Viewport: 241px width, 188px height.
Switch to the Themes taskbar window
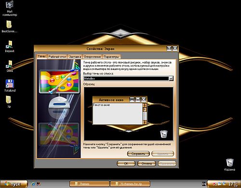90,184
